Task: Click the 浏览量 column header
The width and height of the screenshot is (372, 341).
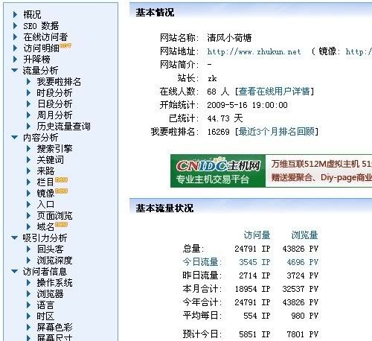Action: pos(304,235)
